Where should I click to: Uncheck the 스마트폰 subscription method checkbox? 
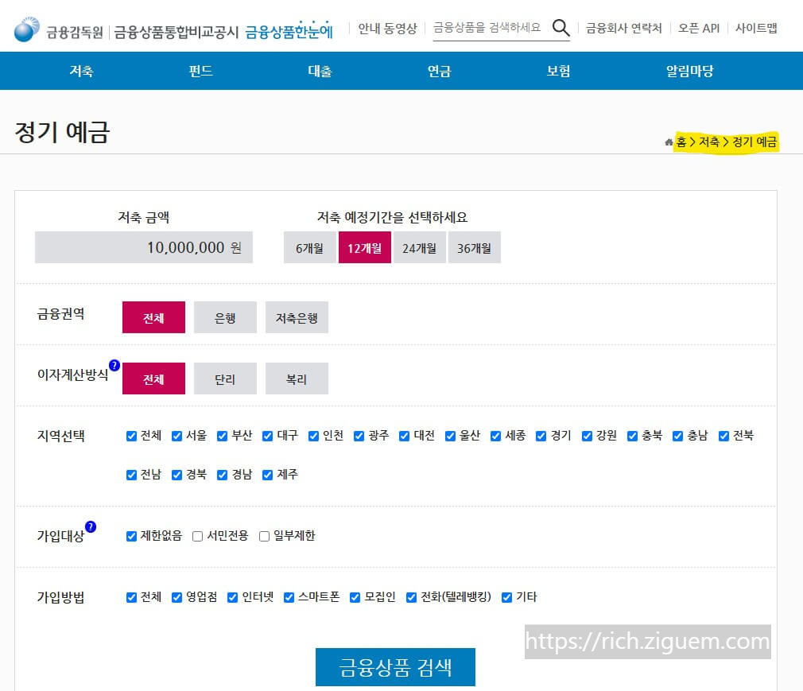click(x=288, y=596)
